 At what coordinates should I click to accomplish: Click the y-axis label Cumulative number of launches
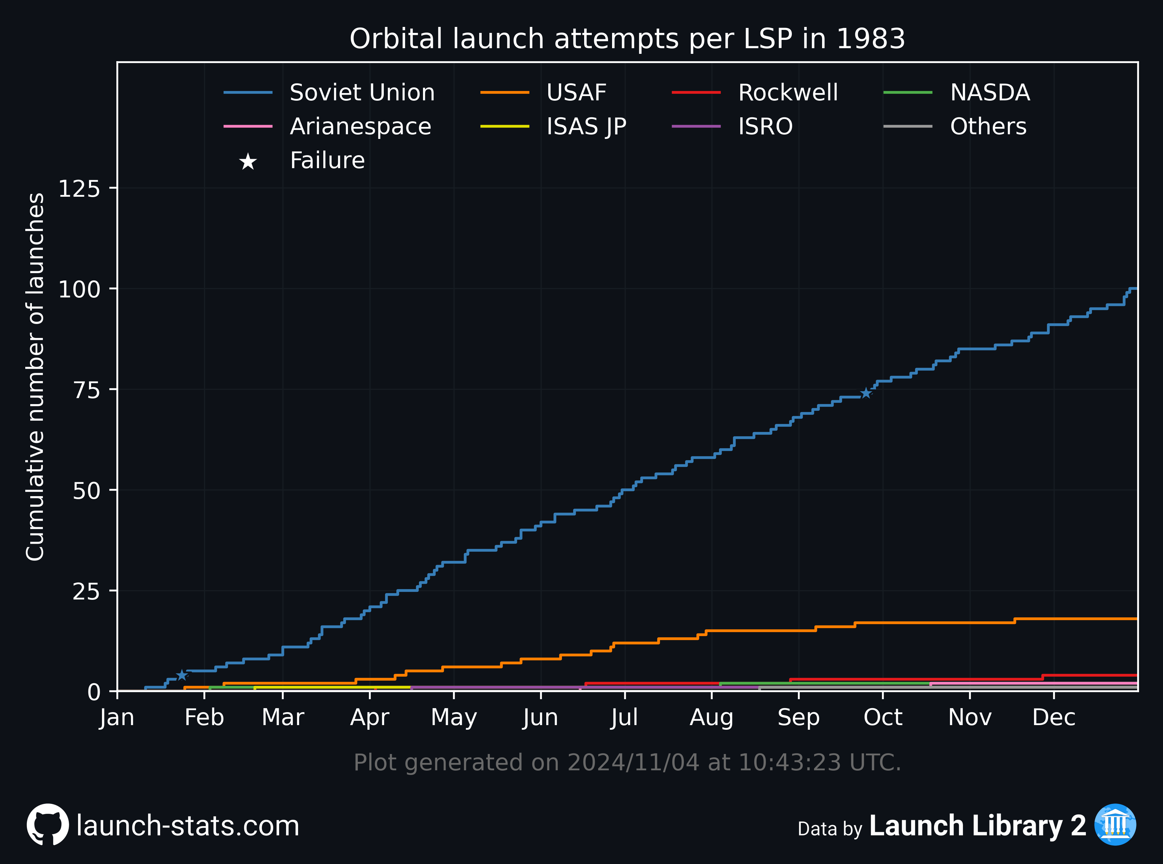pos(35,377)
